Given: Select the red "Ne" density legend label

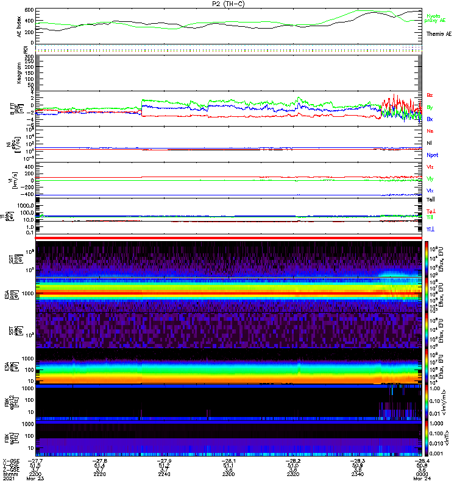Looking at the screenshot, I should (430, 131).
